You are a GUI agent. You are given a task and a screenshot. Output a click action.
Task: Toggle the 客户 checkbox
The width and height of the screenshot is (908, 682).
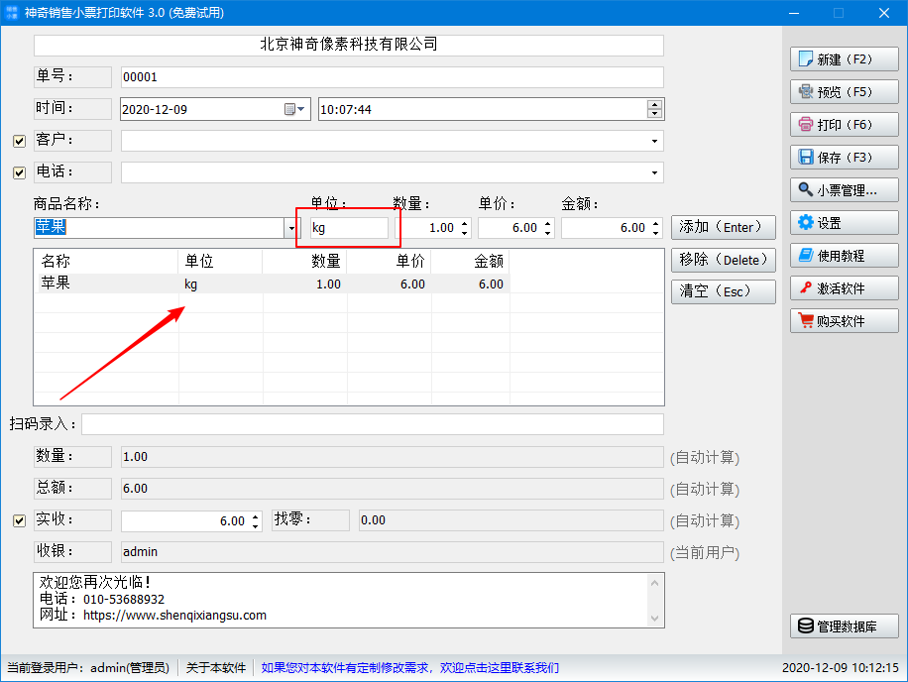[x=19, y=141]
